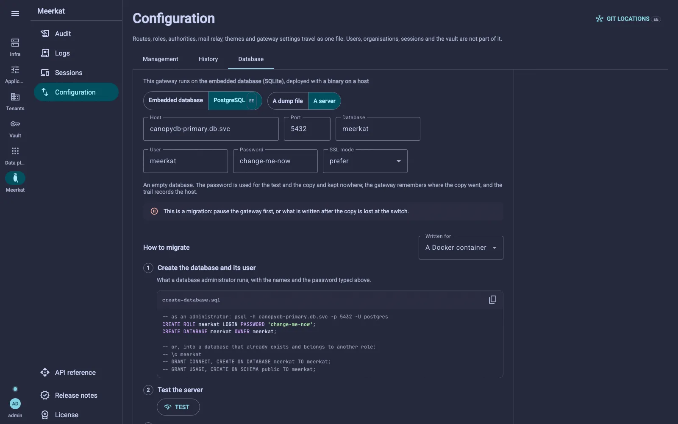Click the 'How to migrate' heading

(x=167, y=248)
